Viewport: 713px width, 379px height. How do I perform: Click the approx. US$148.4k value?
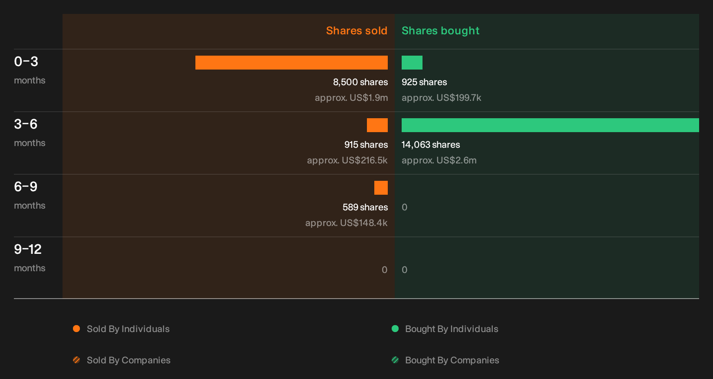346,223
